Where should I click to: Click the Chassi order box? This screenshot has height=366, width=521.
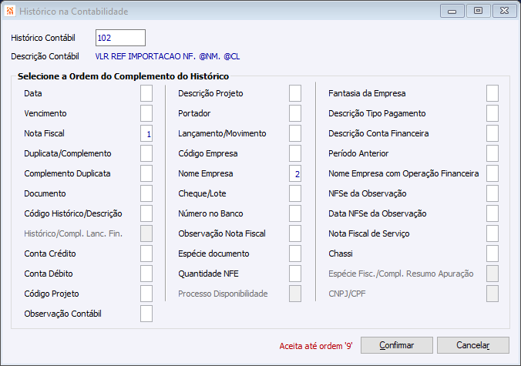click(492, 254)
